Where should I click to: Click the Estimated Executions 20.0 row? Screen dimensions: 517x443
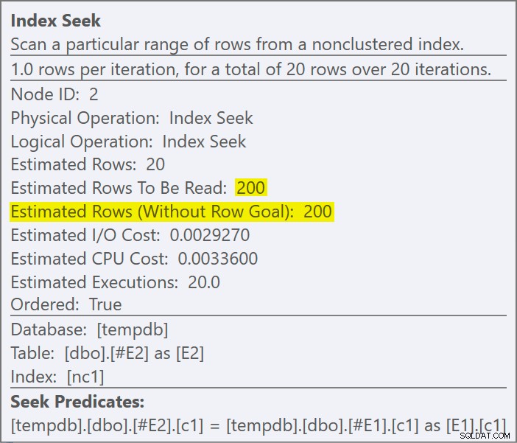point(115,282)
